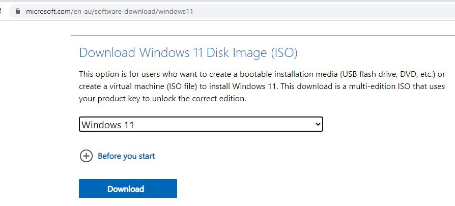Screen dimensions: 455x206
Task: Click the reload icon beside address bar
Action: click(x=2, y=11)
